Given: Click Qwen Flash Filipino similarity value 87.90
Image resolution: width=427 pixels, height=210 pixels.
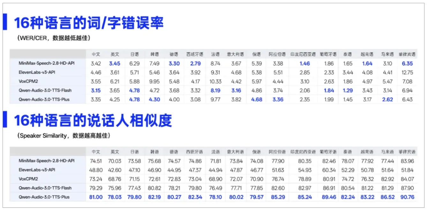Looking at the screenshot, I should [x=407, y=188].
